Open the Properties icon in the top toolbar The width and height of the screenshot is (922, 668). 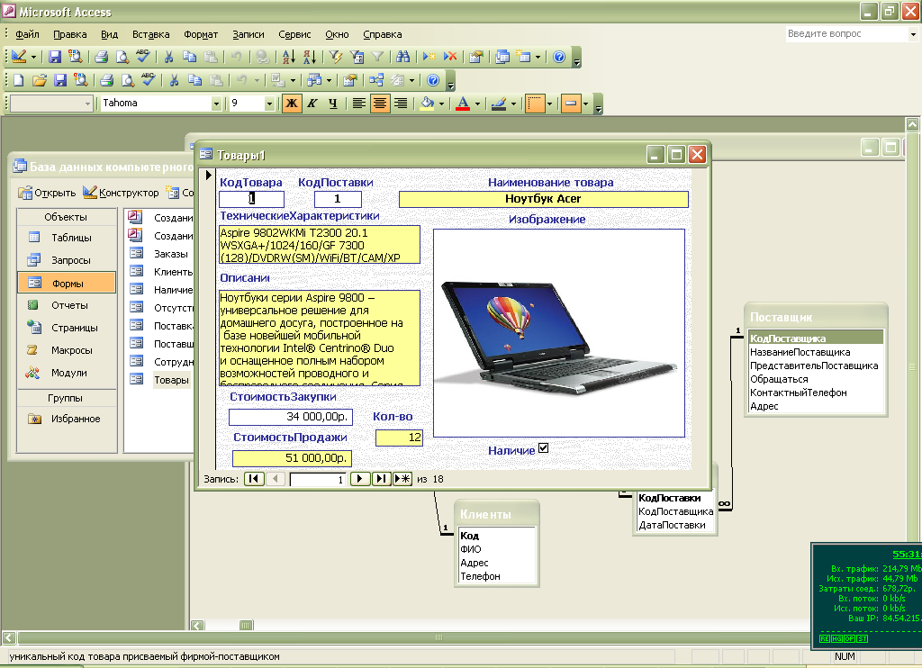pos(476,57)
